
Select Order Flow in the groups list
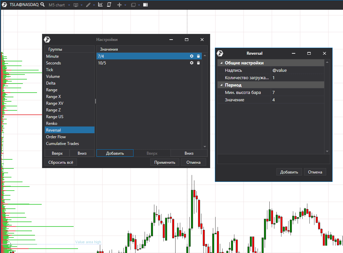[56, 137]
